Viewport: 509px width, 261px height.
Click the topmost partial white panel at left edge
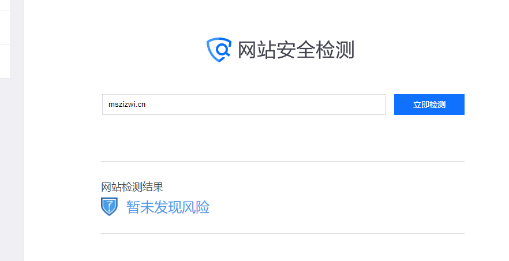coord(5,5)
